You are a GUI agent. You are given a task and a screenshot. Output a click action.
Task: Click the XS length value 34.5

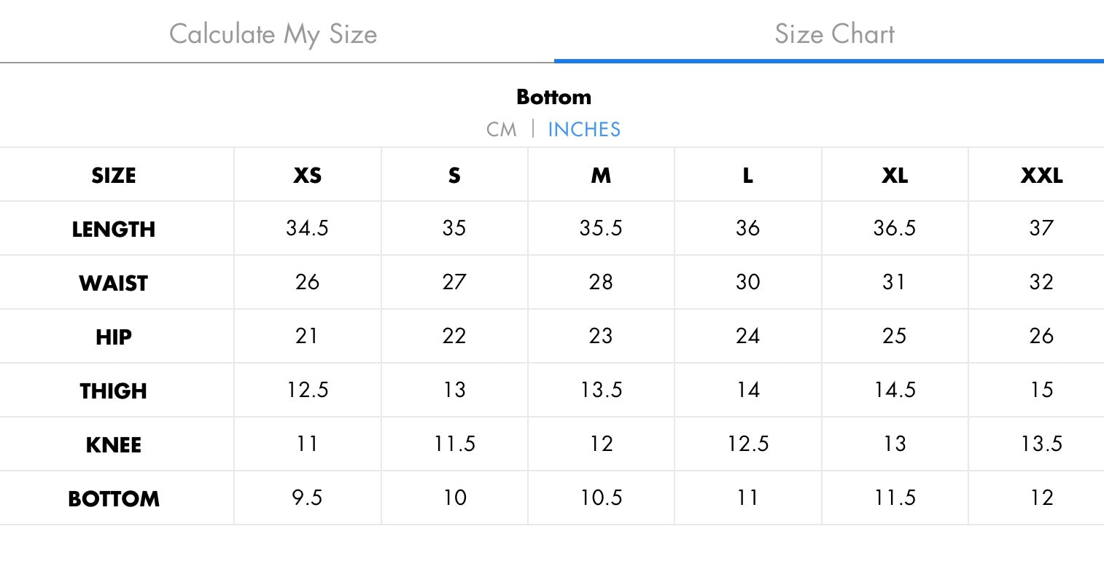(x=307, y=229)
